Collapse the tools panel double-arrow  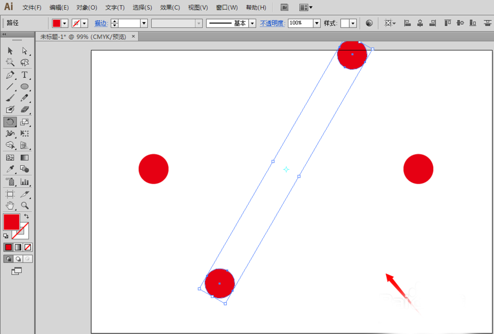(x=5, y=34)
